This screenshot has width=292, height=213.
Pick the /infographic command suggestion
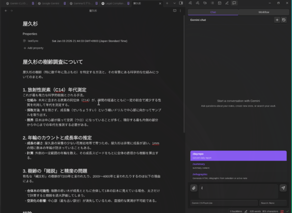238,176
